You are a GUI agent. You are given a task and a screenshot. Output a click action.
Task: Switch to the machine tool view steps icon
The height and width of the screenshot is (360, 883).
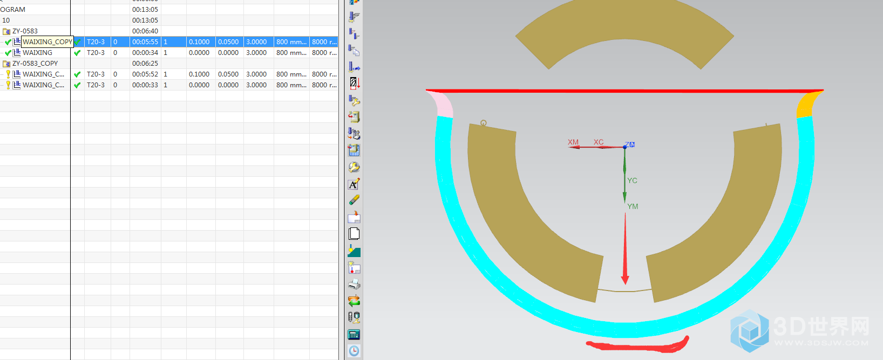354,34
